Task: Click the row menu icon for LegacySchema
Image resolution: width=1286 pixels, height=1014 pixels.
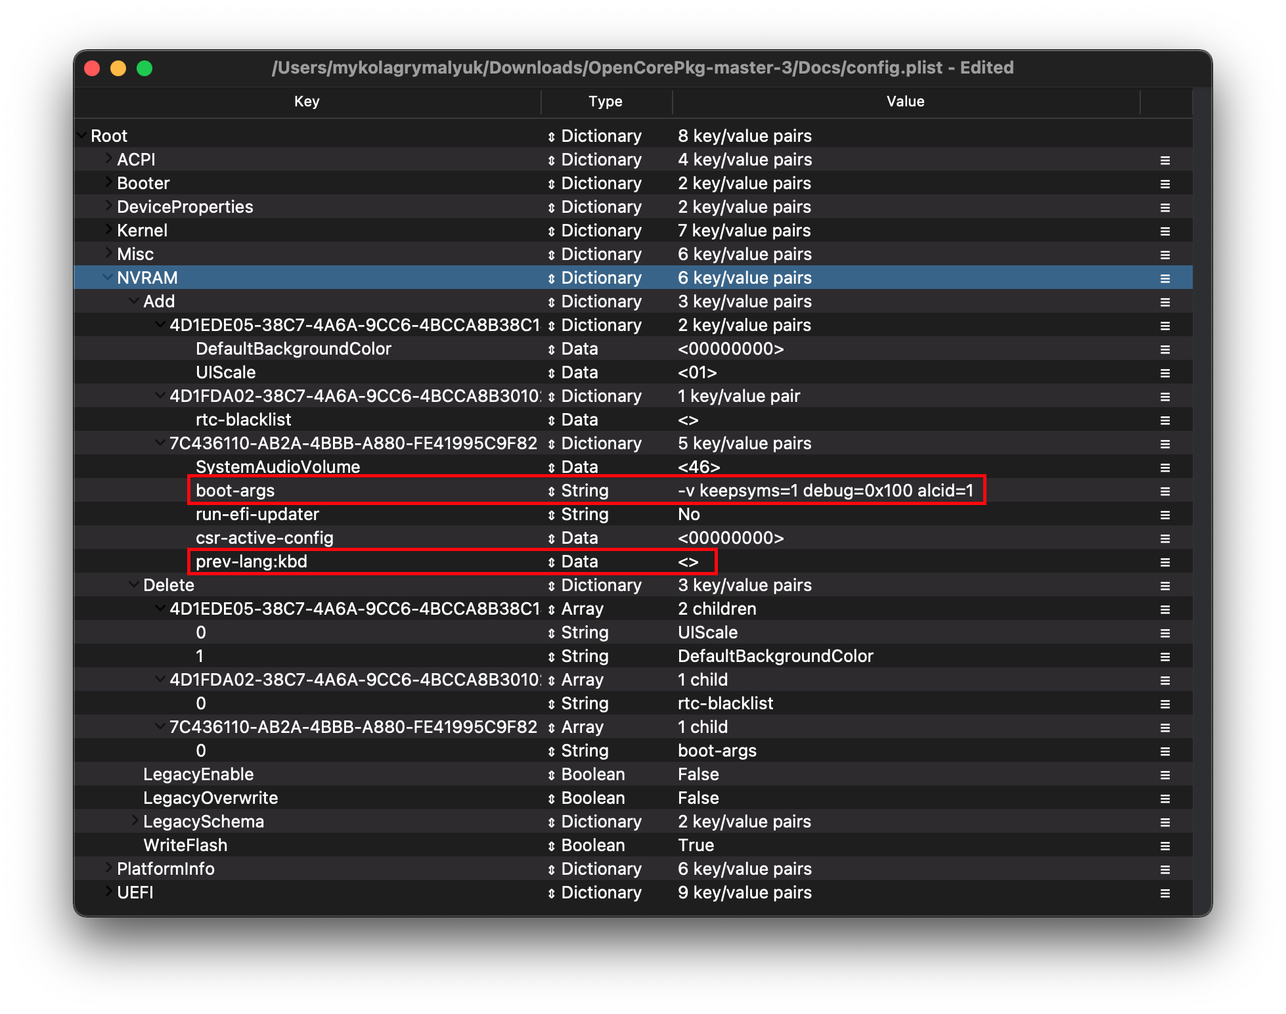Action: click(x=1164, y=822)
